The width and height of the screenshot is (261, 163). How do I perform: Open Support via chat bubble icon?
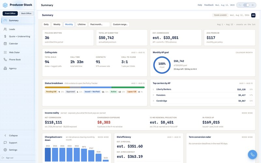[5, 142]
